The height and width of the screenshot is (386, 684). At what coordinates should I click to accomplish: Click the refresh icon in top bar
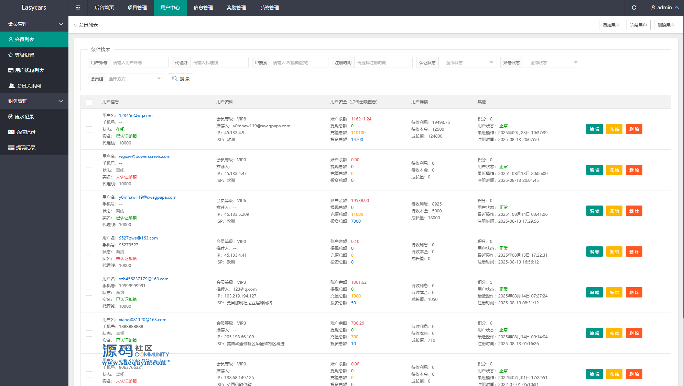point(634,8)
